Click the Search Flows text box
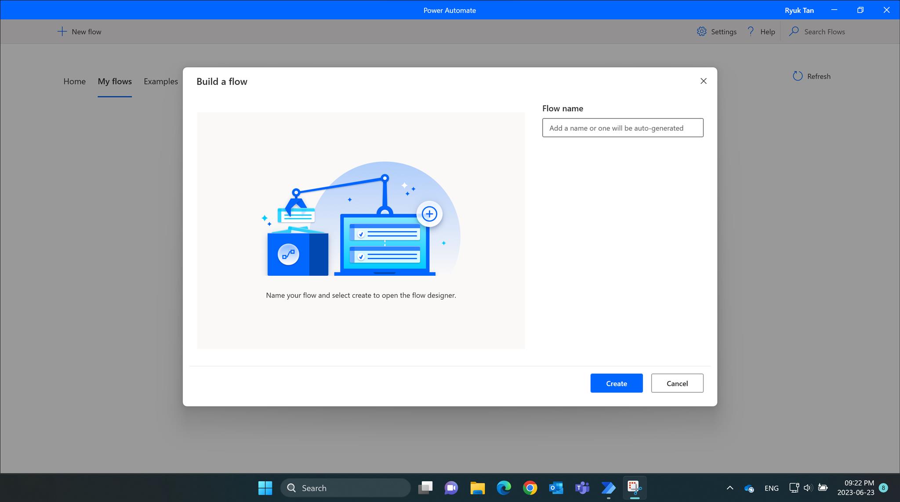The width and height of the screenshot is (900, 502). pos(824,32)
